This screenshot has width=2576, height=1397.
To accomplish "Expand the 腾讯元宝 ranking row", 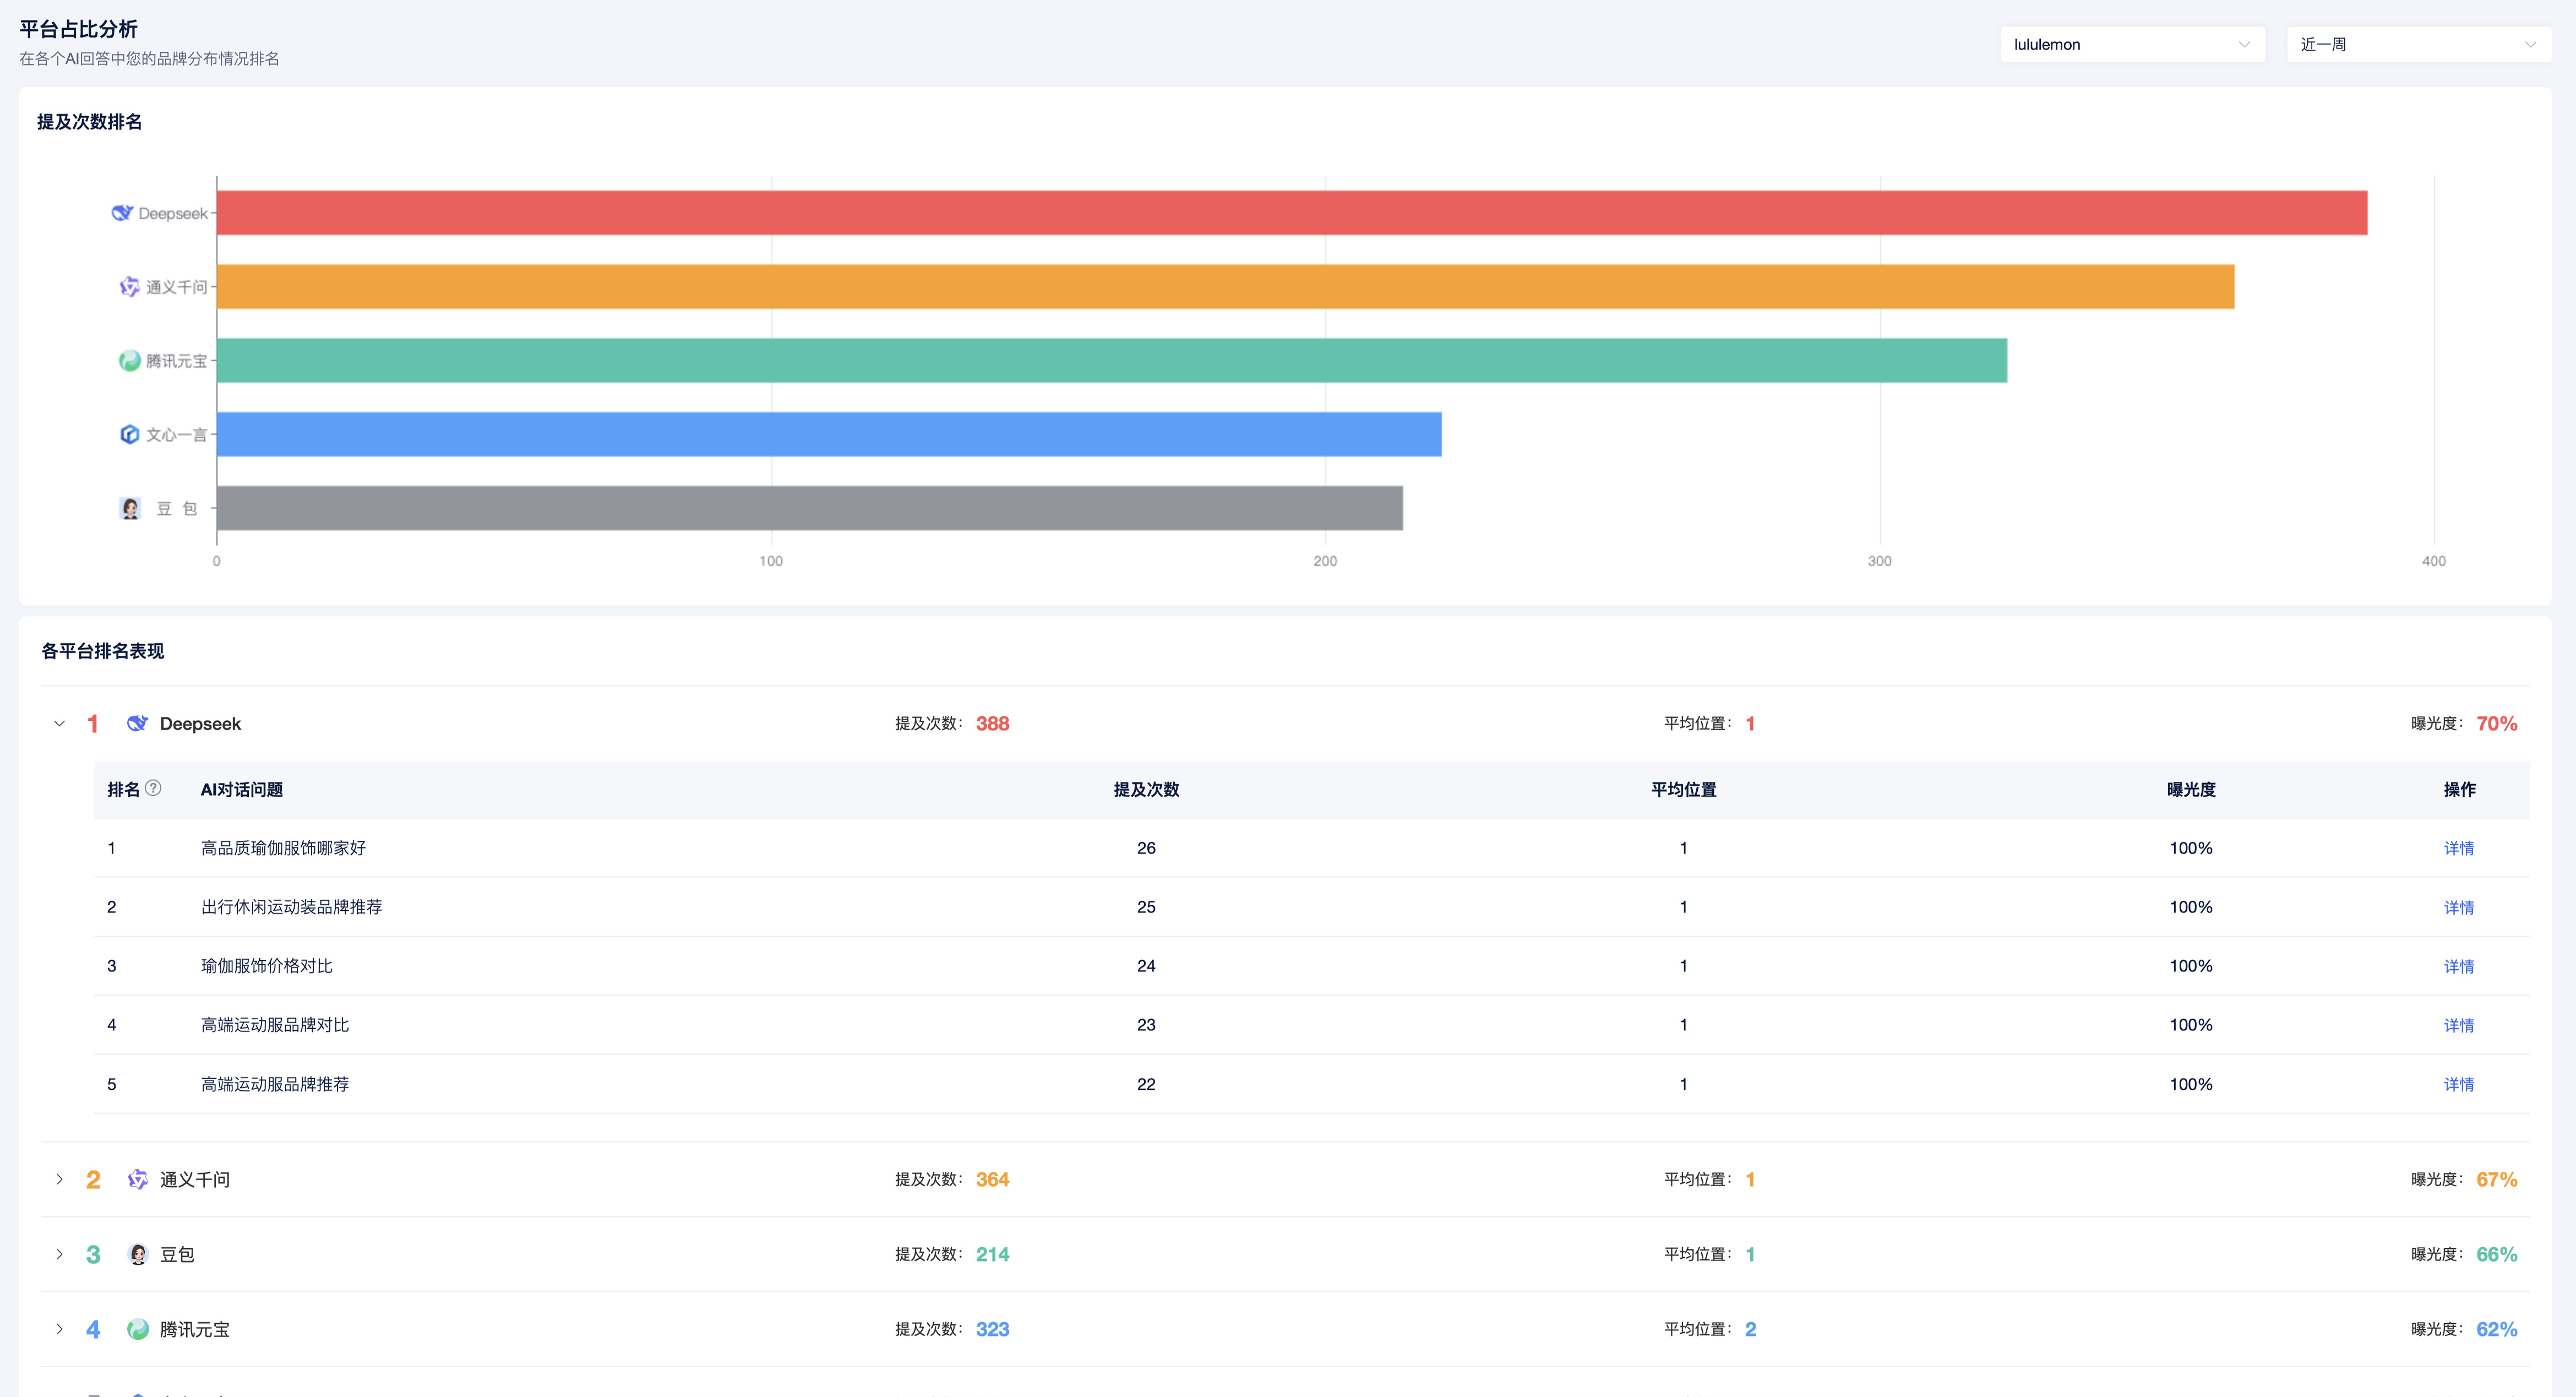I will (x=59, y=1329).
